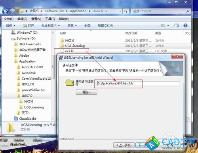Viewport: 198px width, 153px height.
Task: Open the 工具(T) menu
Action: tap(50, 19)
